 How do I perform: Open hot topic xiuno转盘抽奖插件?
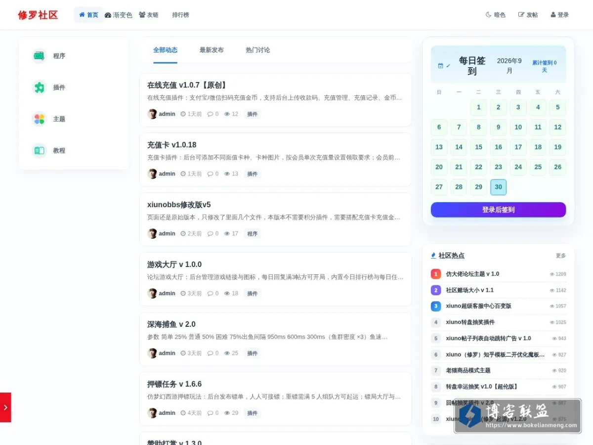coord(470,322)
